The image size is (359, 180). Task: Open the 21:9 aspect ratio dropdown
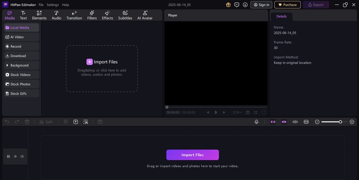pyautogui.click(x=237, y=112)
